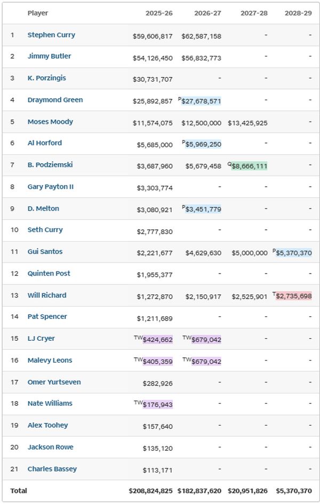Open Gui Santos player link

pyautogui.click(x=45, y=252)
